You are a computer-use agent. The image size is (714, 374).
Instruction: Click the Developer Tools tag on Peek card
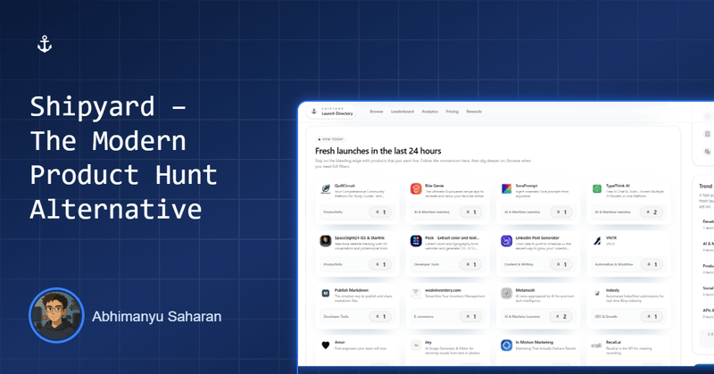click(x=427, y=265)
